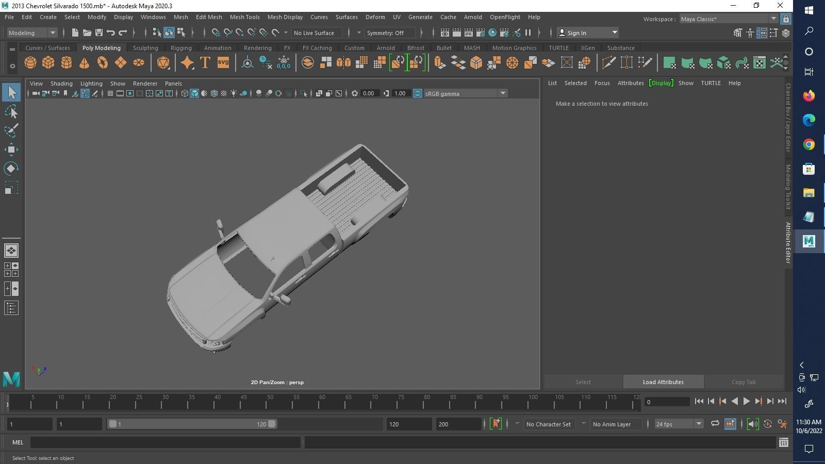Toggle use all lights in viewport
The image size is (825, 464).
pyautogui.click(x=234, y=93)
